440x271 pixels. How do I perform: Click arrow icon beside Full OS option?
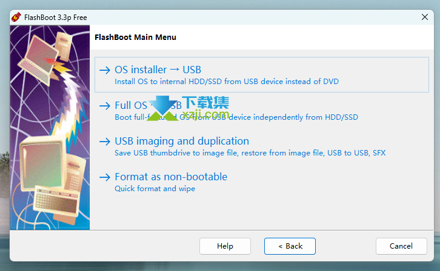pos(105,106)
